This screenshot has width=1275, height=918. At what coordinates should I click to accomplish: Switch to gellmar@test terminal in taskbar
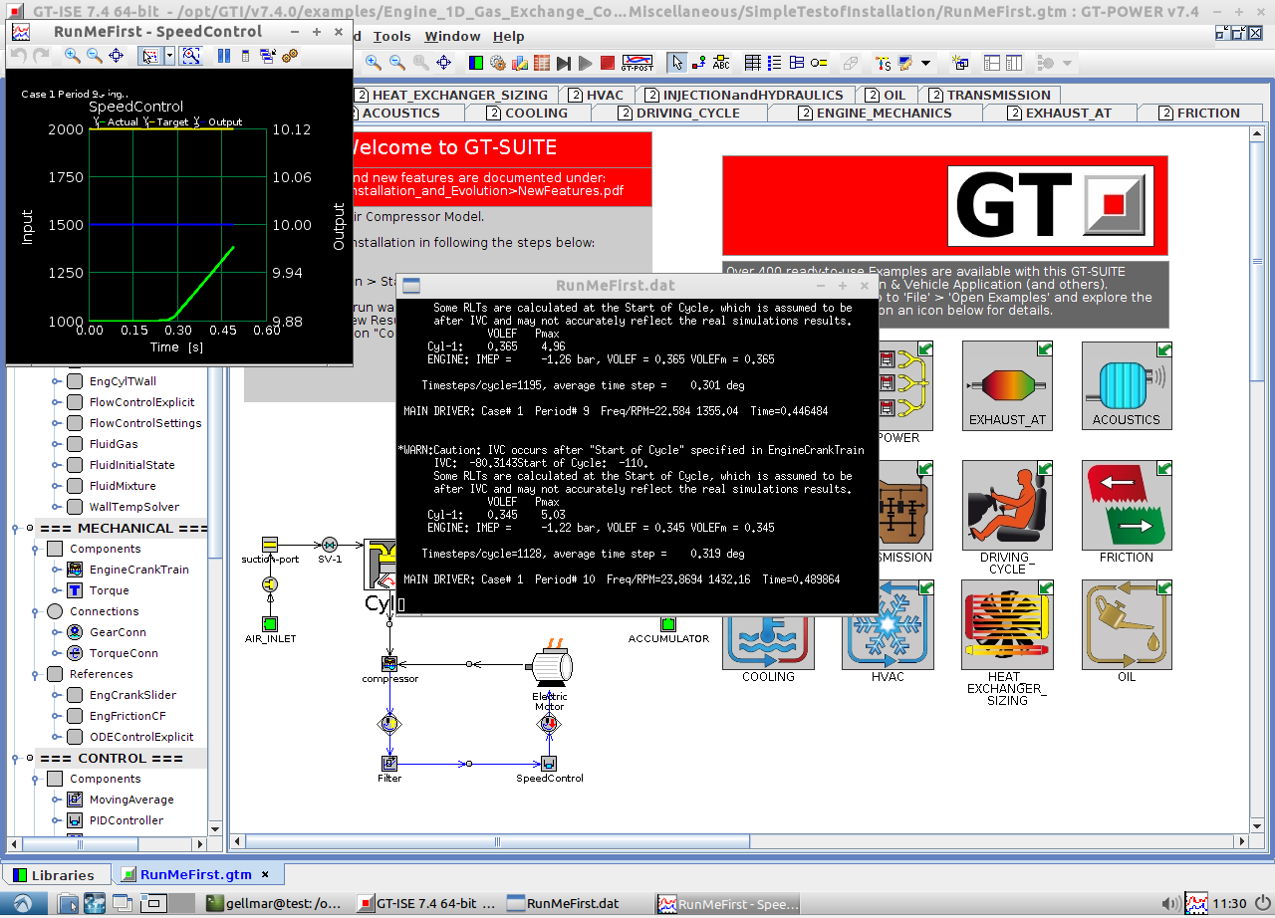coord(274,904)
